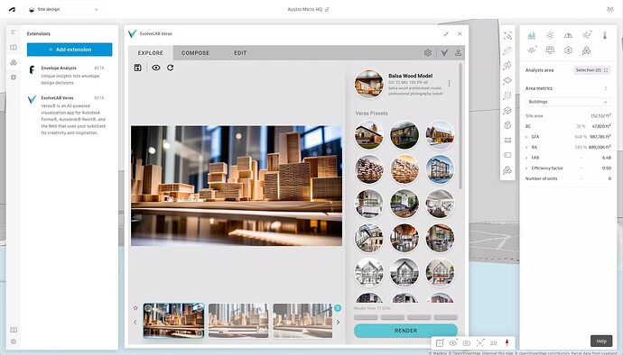
Task: Open the microclimate thermometer icon
Action: click(605, 35)
